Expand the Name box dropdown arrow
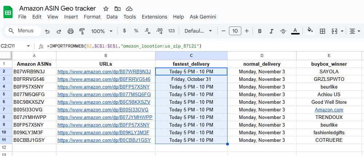 (x=29, y=46)
